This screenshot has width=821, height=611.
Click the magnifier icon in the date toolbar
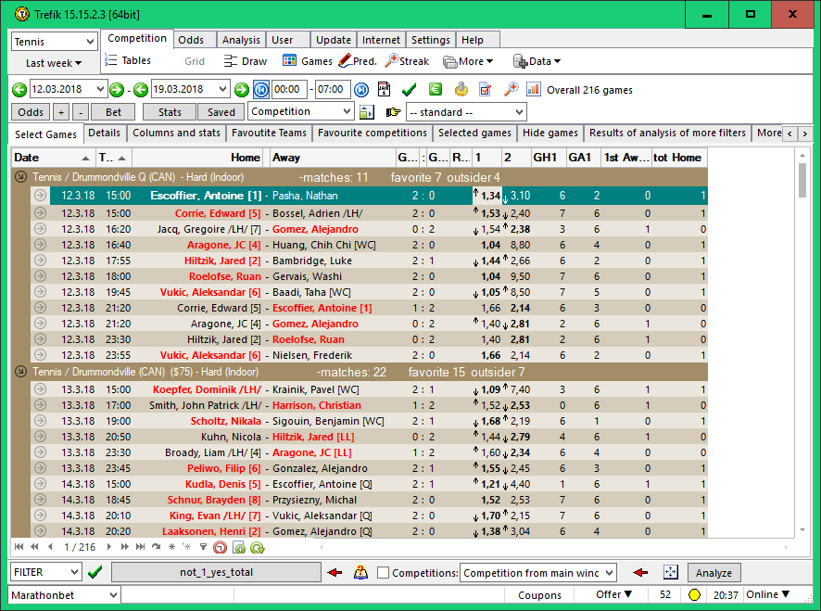click(x=511, y=89)
